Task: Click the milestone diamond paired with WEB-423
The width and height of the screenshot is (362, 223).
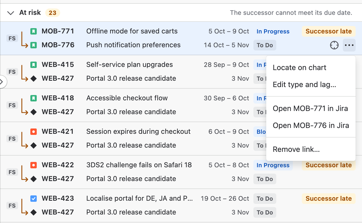Action: point(33,212)
